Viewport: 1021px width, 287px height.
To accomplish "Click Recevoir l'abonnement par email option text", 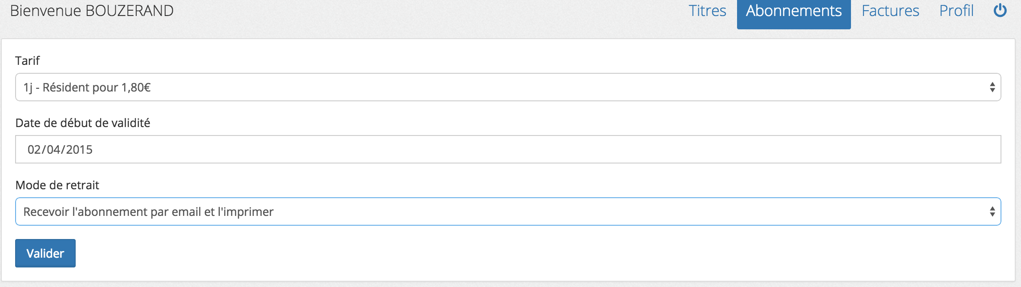I will tap(148, 212).
